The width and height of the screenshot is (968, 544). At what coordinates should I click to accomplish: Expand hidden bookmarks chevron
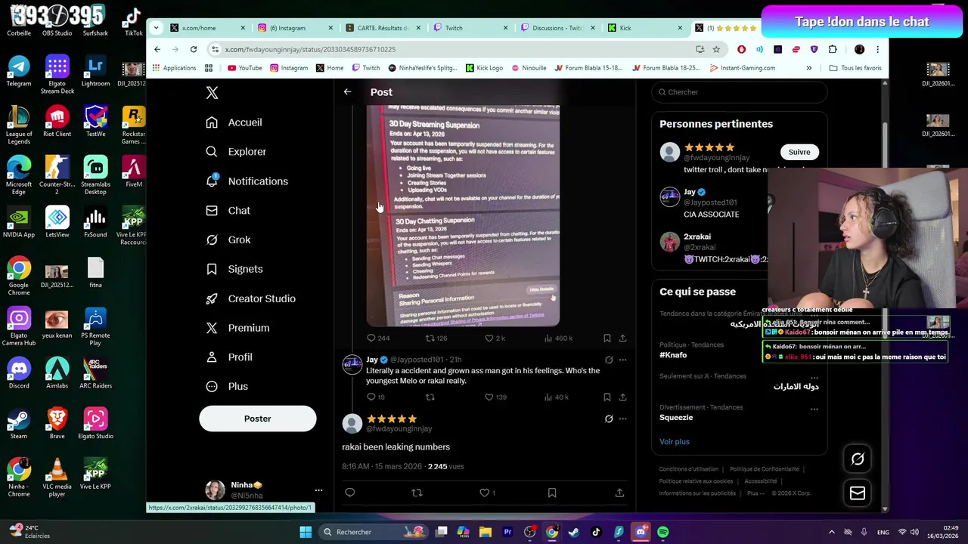tap(808, 68)
